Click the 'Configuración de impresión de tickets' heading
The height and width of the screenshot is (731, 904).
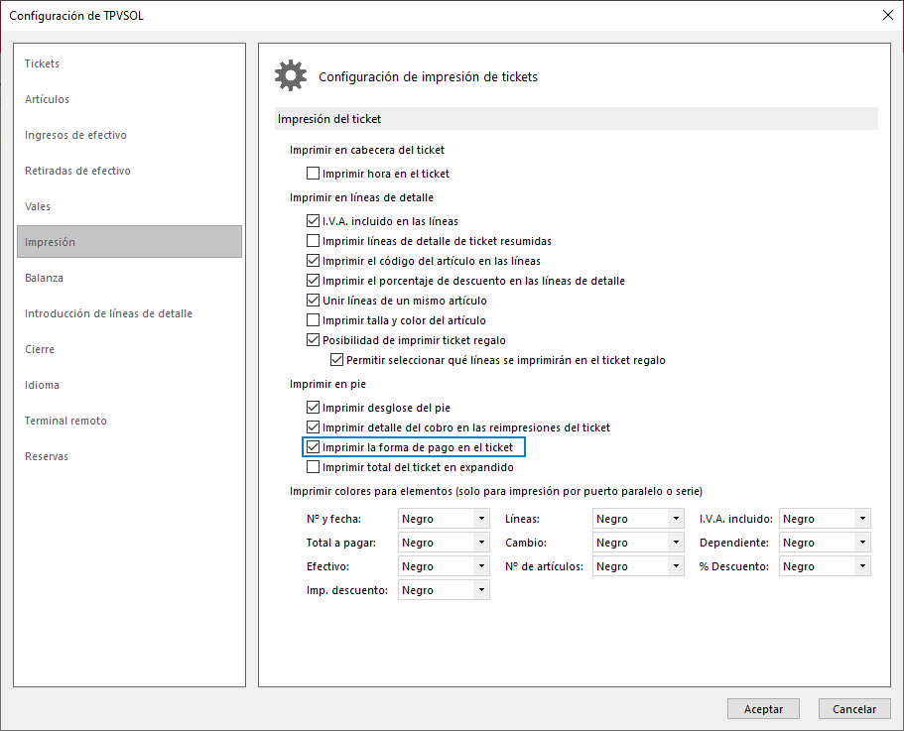[428, 76]
